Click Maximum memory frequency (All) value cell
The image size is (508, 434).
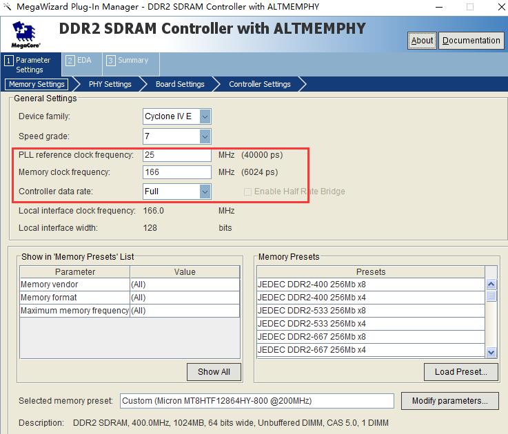(x=185, y=311)
